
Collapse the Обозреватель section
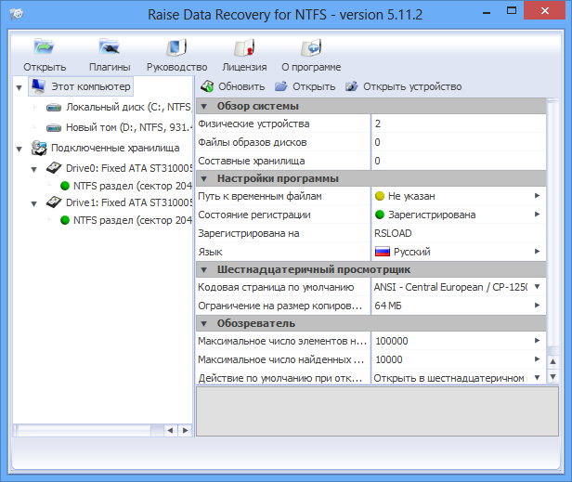pyautogui.click(x=204, y=323)
